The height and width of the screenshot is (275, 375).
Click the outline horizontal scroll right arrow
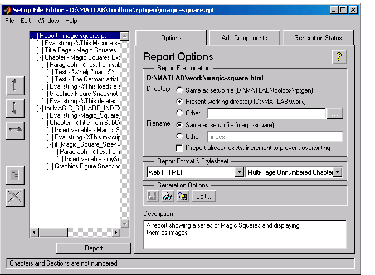coord(116,232)
